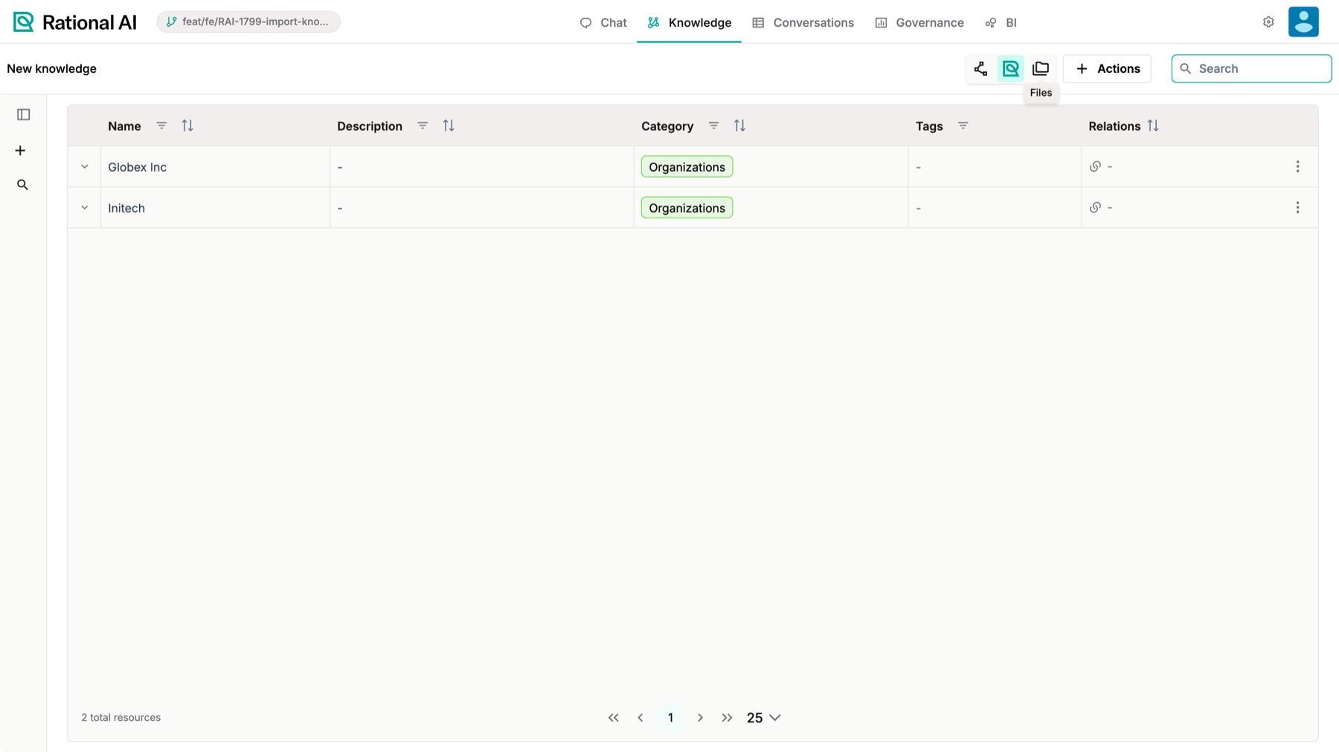Click the Organizations tag for Initech

click(x=687, y=207)
